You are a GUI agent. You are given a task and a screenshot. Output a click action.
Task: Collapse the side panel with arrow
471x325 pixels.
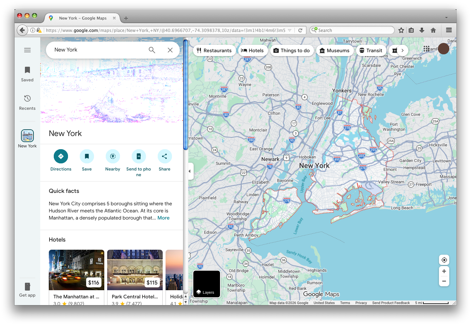(189, 171)
